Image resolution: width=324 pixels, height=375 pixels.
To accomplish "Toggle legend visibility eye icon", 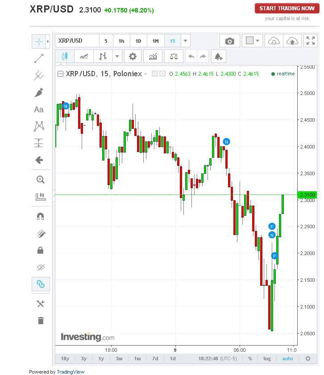I will (x=155, y=74).
